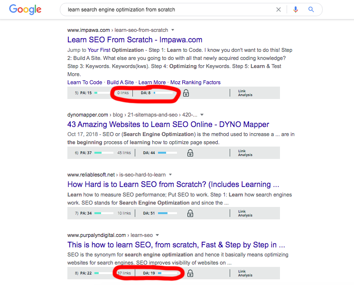Open '43 Amazing Websites to Learn SEO Online' result
This screenshot has width=354, height=285.
point(168,125)
